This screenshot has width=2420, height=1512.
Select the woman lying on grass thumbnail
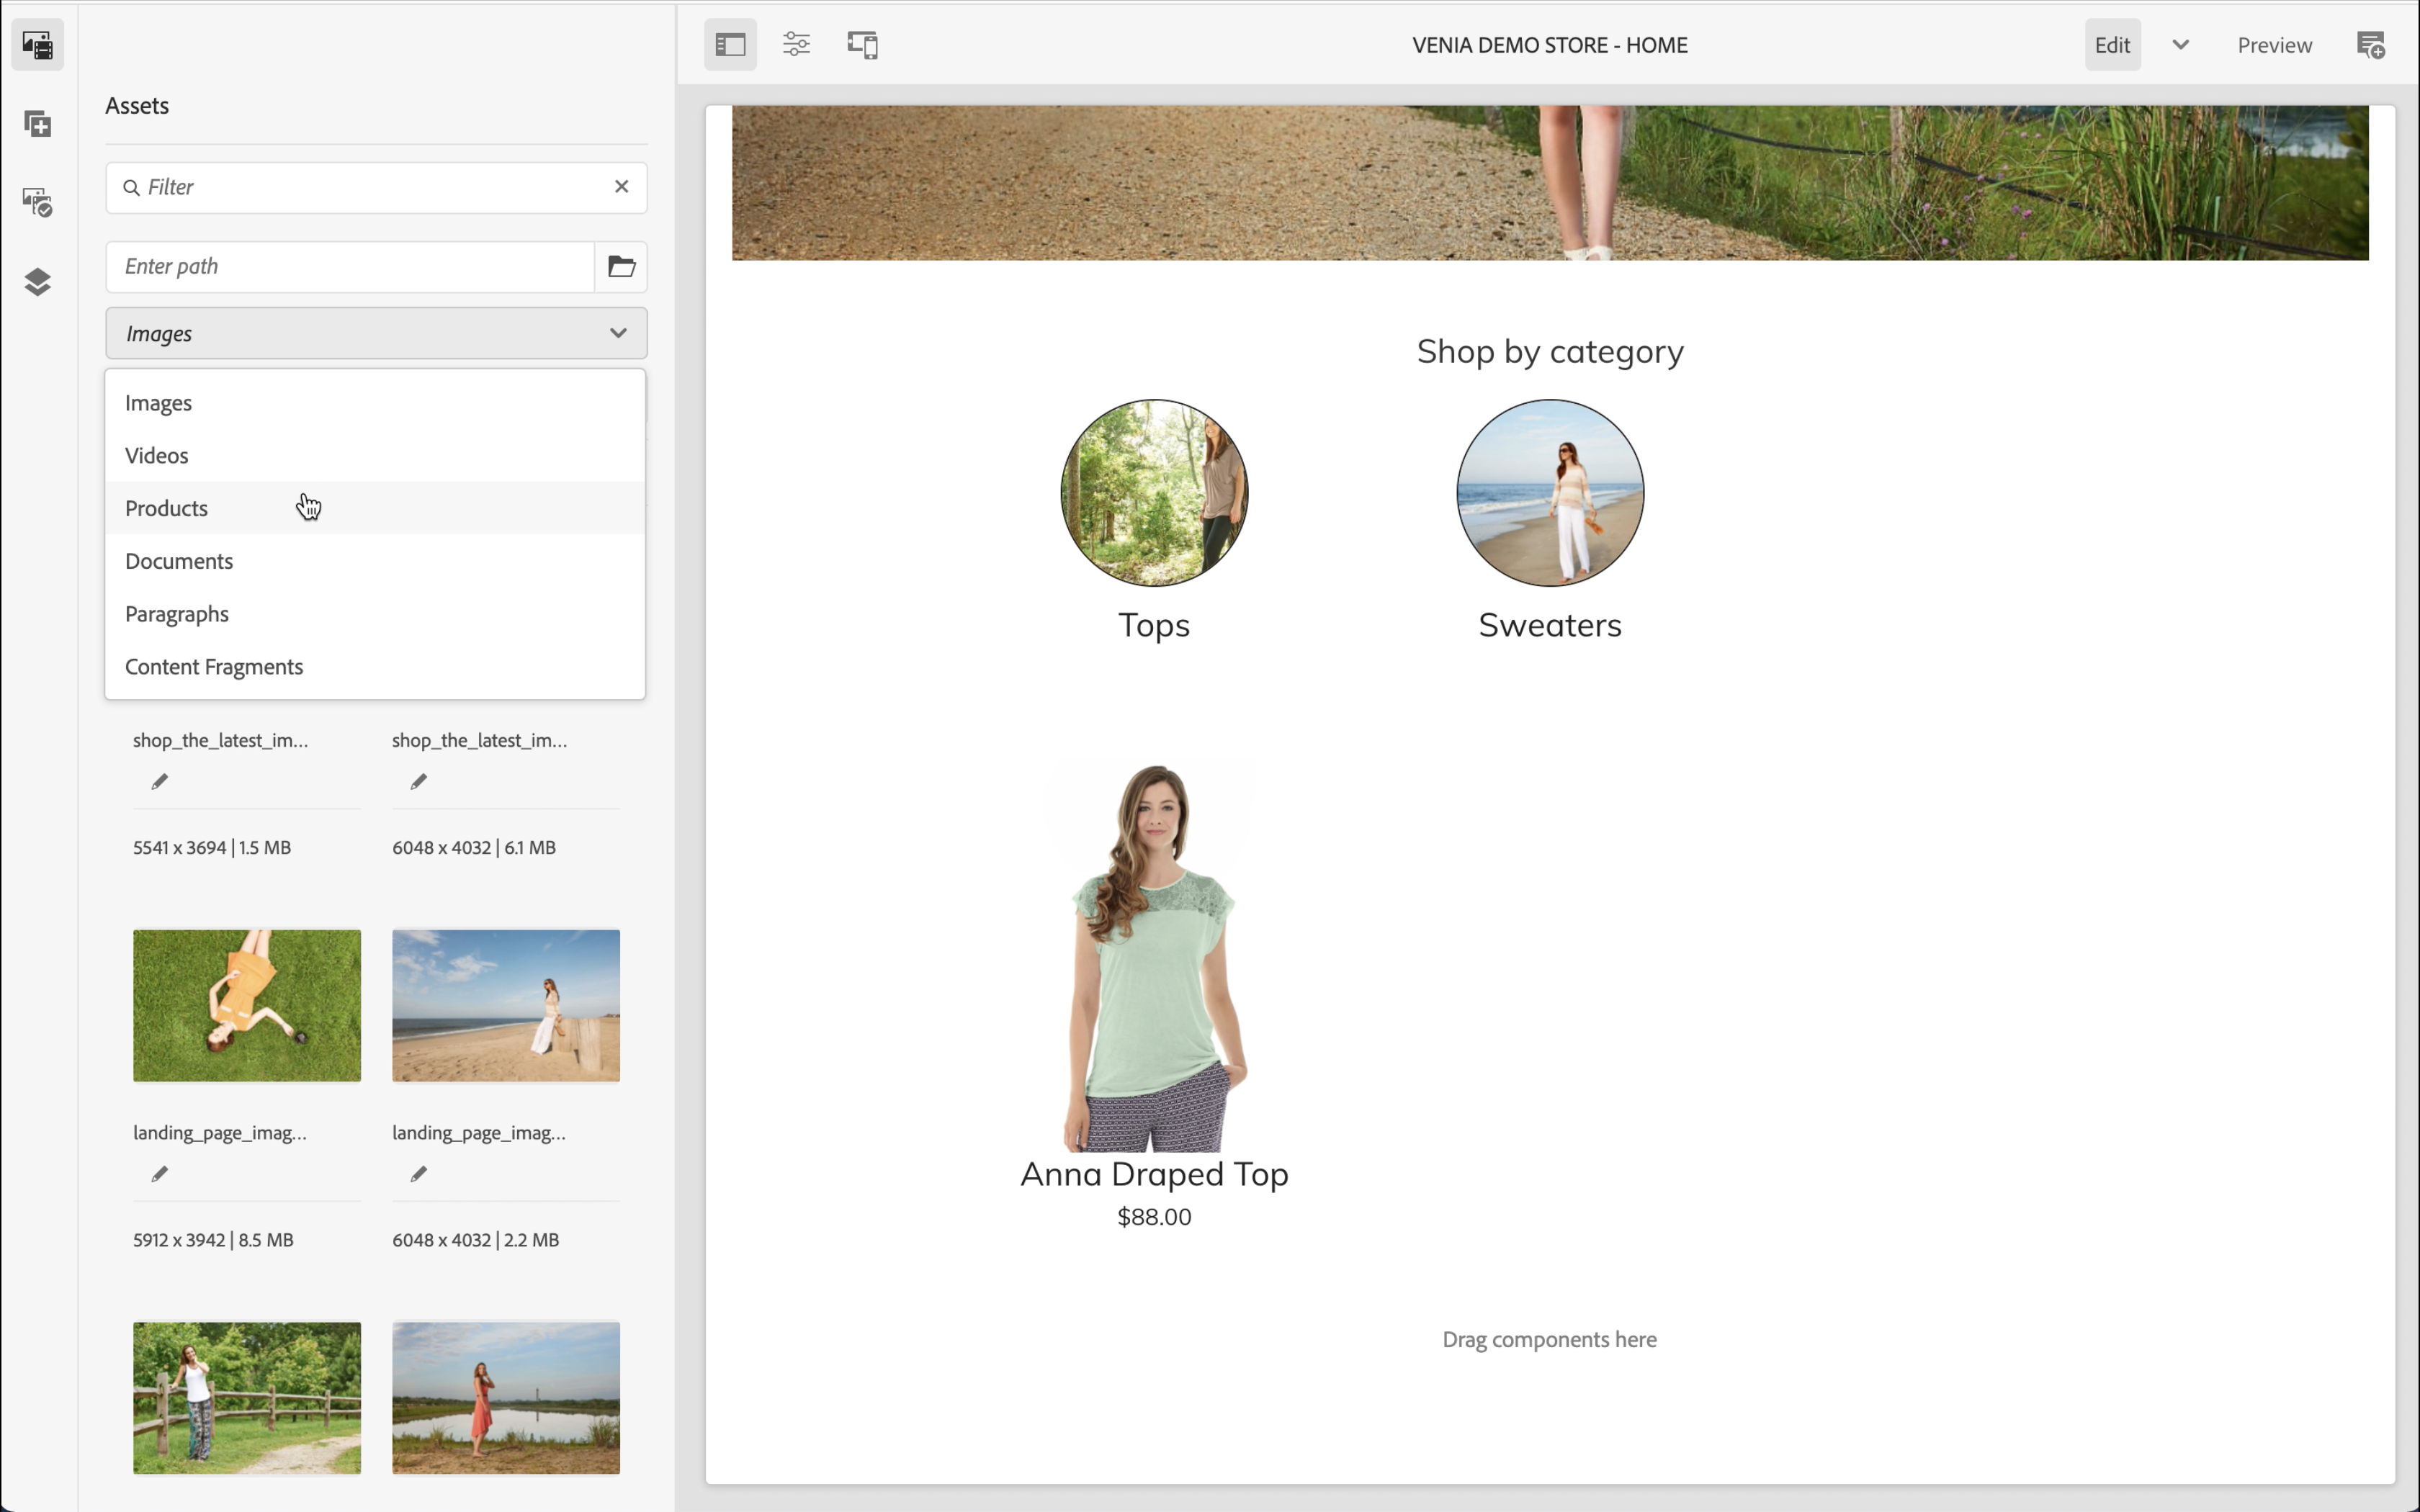247,1005
